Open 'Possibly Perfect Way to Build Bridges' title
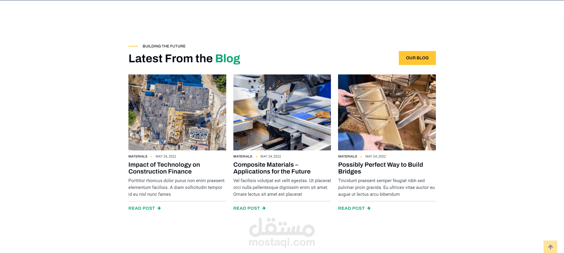 pyautogui.click(x=380, y=168)
